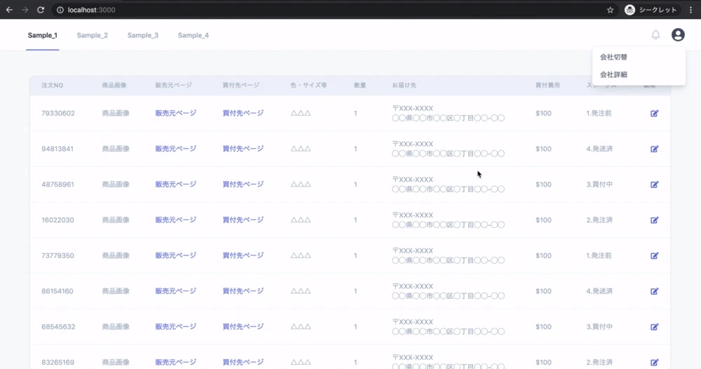Open 販売元ページ link for order 68545632

[x=176, y=326]
